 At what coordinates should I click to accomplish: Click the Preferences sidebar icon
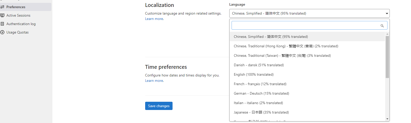click(x=2, y=7)
